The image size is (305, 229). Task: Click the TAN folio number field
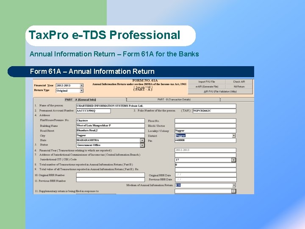click(214, 111)
